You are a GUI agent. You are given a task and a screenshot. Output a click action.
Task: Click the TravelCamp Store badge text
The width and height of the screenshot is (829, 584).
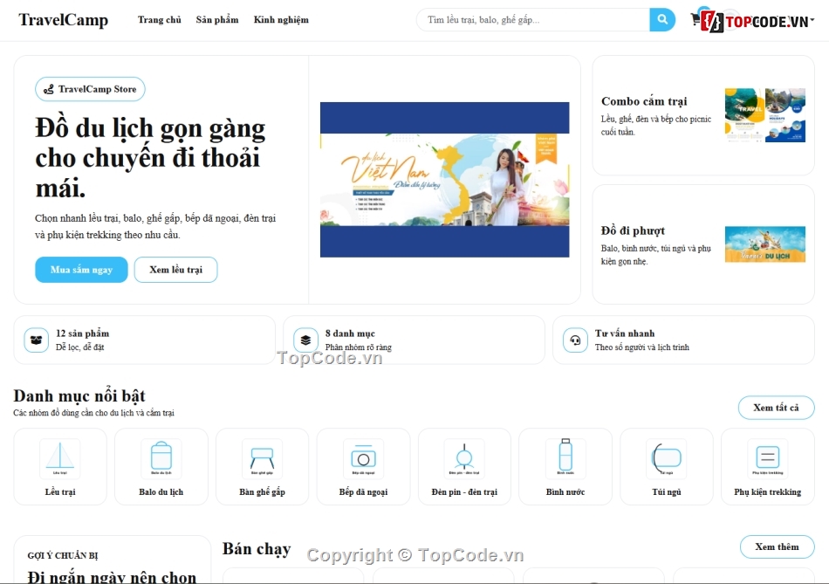click(97, 89)
